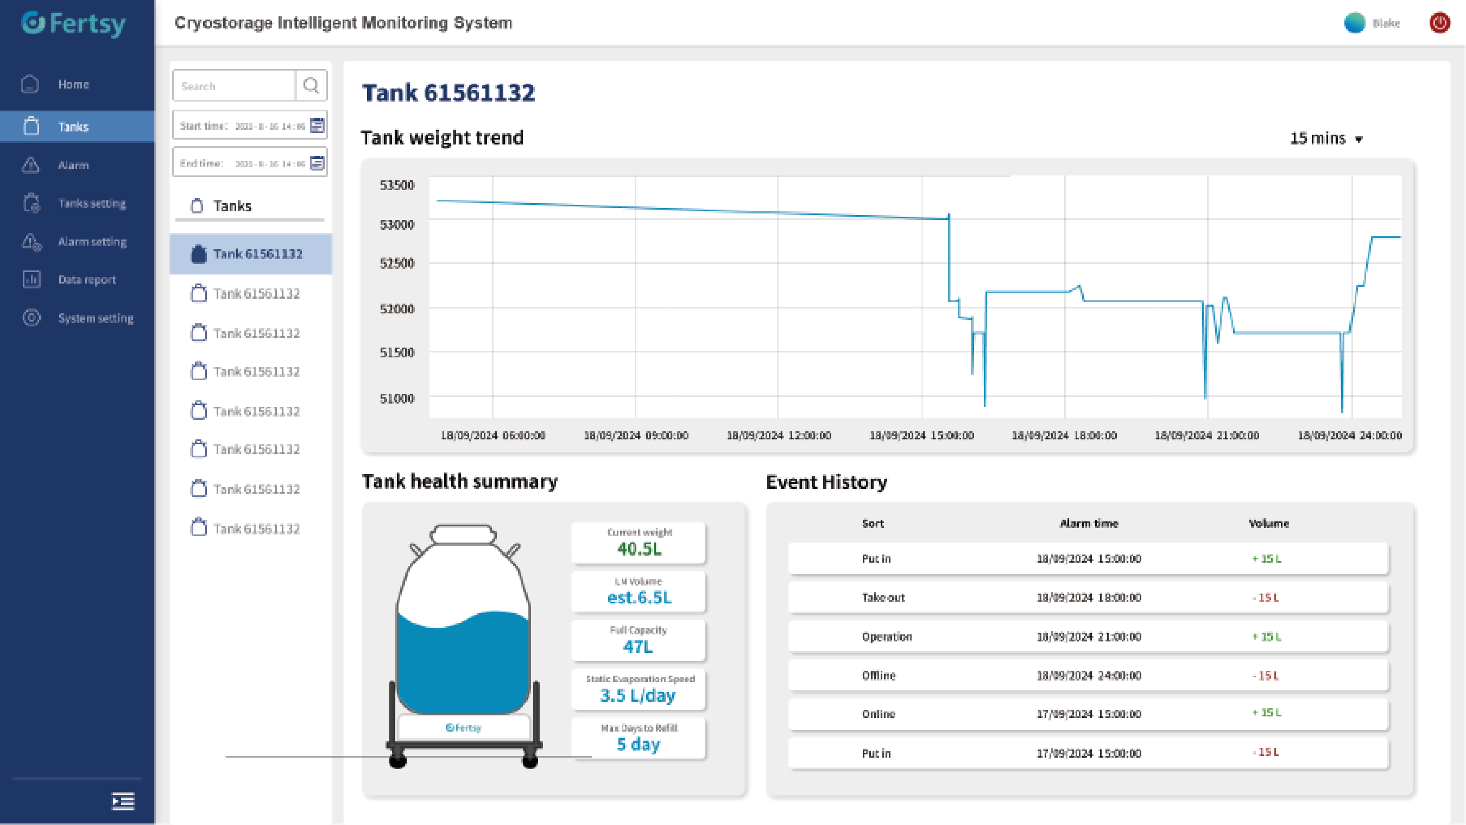Viewport: 1466px width, 825px height.
Task: Click the Static Evaporation Speed card
Action: pyautogui.click(x=639, y=689)
